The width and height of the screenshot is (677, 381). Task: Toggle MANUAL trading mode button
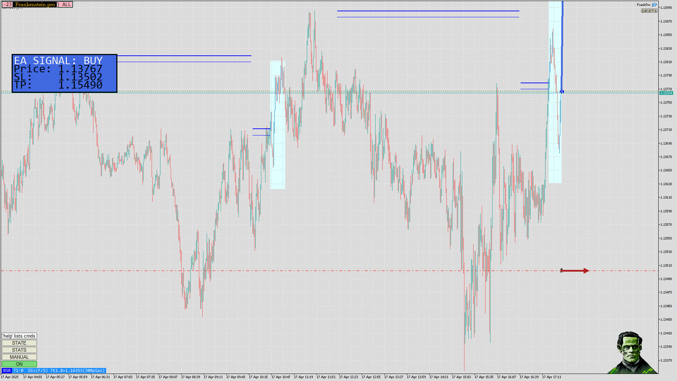19,357
